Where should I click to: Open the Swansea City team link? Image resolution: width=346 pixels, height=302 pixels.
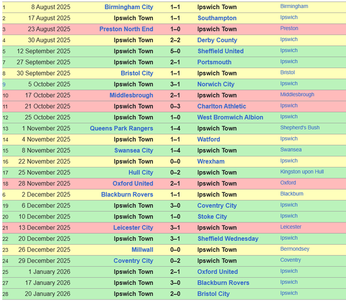(134, 150)
